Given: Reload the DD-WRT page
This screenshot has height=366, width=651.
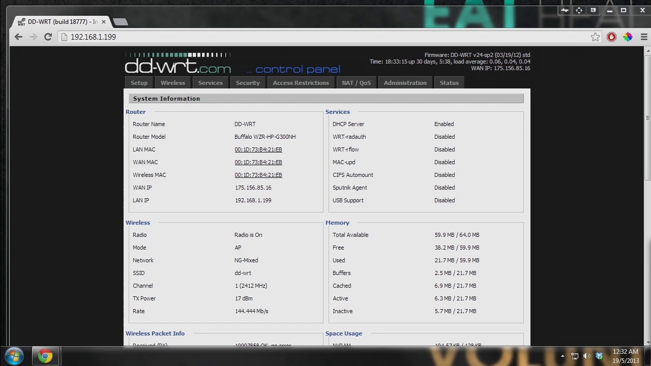Looking at the screenshot, I should (48, 37).
